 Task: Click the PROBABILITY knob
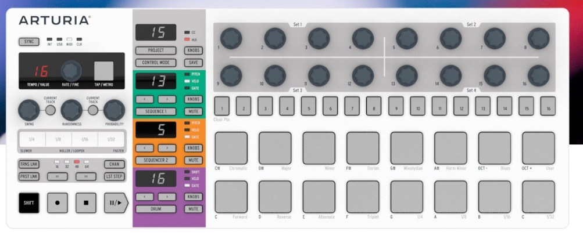coord(114,110)
